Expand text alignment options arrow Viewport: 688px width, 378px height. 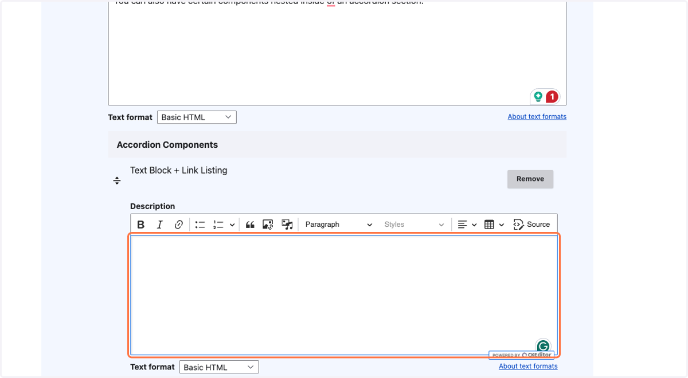click(x=474, y=225)
